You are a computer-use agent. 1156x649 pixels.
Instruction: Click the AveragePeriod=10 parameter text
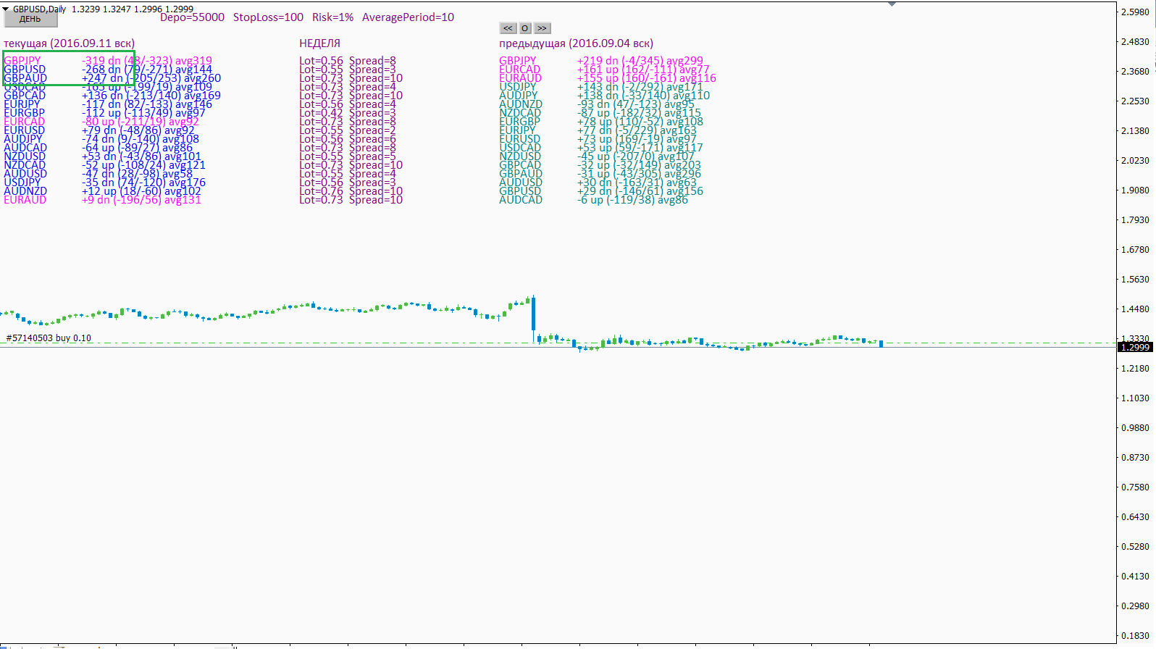coord(408,17)
